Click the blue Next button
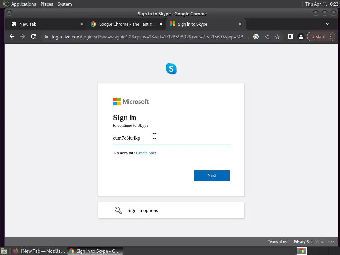This screenshot has height=255, width=340. point(212,175)
